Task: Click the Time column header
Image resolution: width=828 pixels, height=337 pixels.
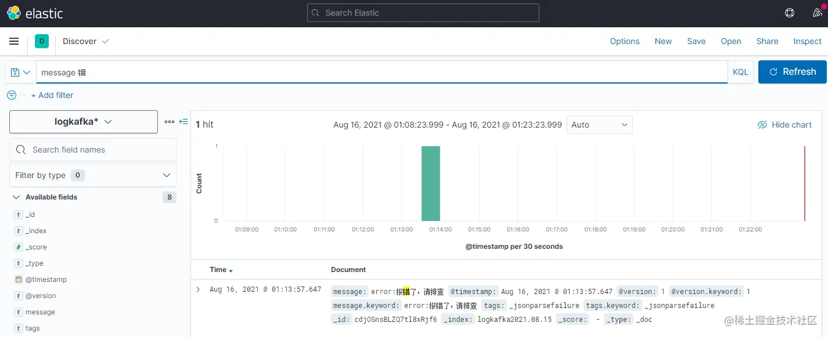Action: point(218,270)
